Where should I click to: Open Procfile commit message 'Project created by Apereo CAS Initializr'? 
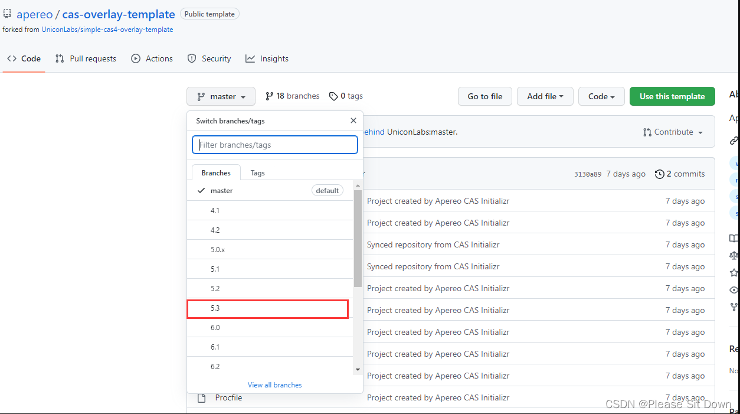pos(438,397)
